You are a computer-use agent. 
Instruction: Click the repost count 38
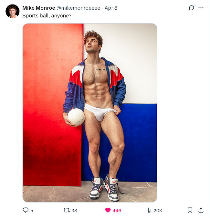[x=74, y=211]
